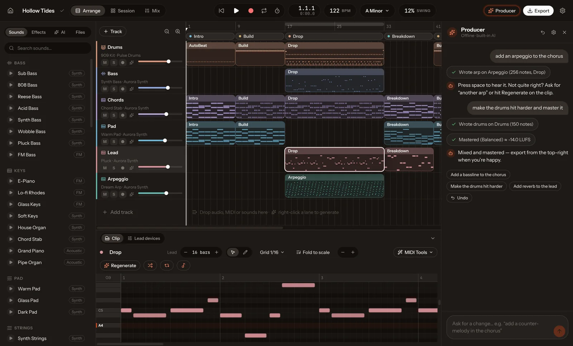The height and width of the screenshot is (346, 573).
Task: Focus the Search sounds field
Action: [48, 48]
